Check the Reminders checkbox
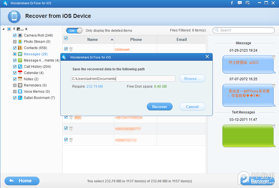The height and width of the screenshot is (188, 279). [15, 85]
